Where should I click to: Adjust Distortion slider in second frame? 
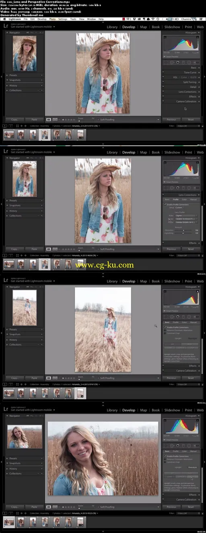(x=183, y=230)
